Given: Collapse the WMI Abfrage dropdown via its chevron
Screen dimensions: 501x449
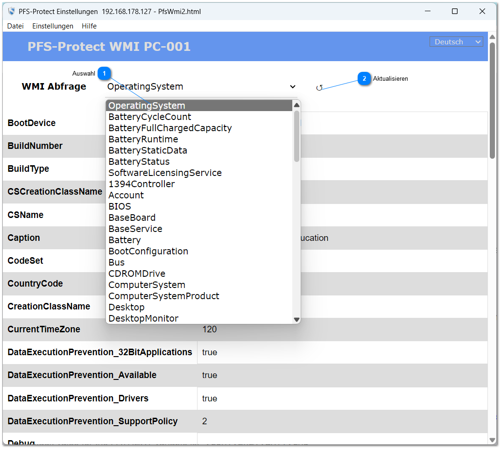Looking at the screenshot, I should tap(293, 87).
